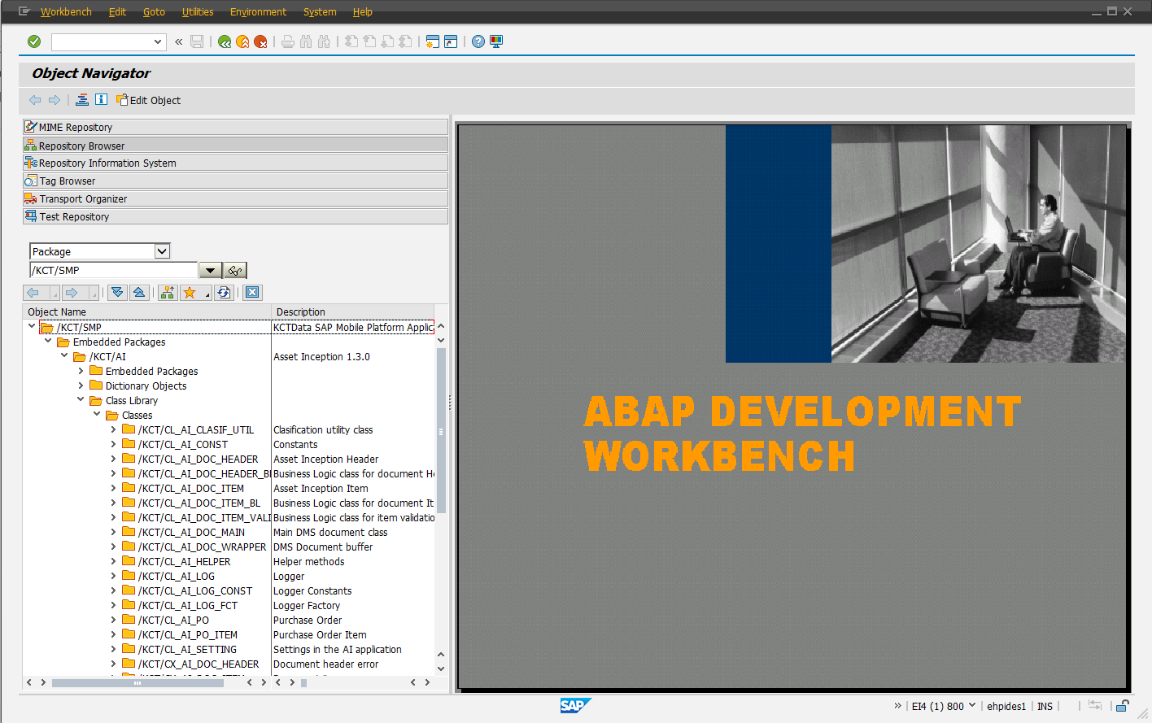
Task: Click the Save icon in standard toolbar
Action: [197, 41]
